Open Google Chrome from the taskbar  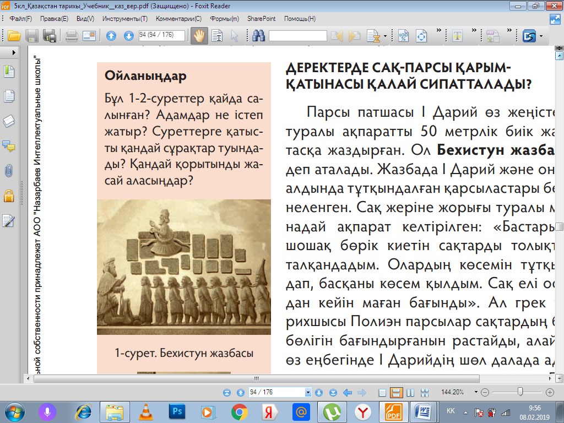point(239,412)
